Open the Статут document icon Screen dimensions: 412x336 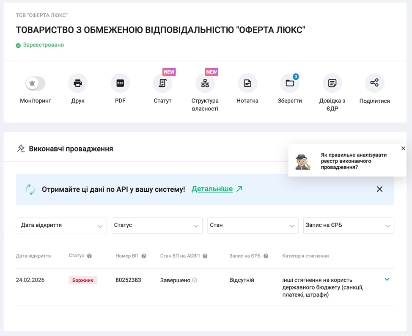162,83
